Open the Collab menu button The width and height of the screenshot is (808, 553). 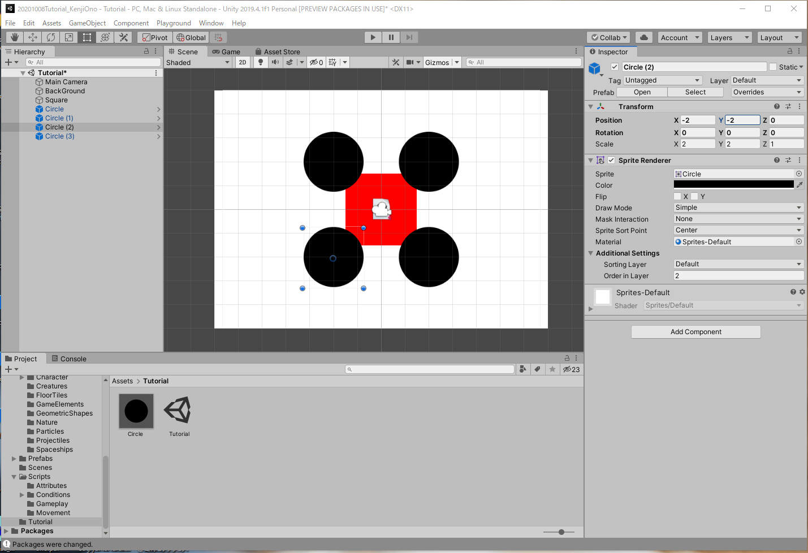[x=609, y=37]
